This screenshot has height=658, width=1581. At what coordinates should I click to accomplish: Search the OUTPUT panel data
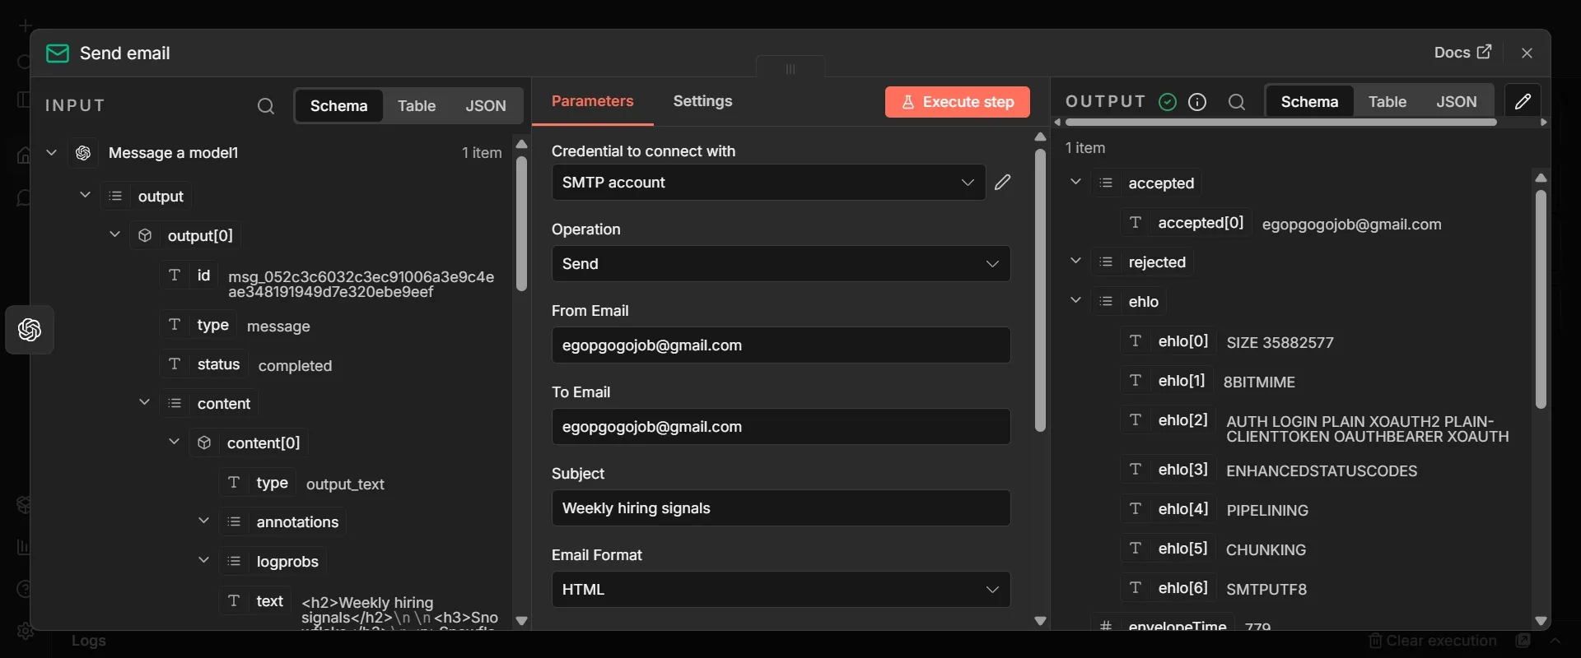click(1236, 102)
